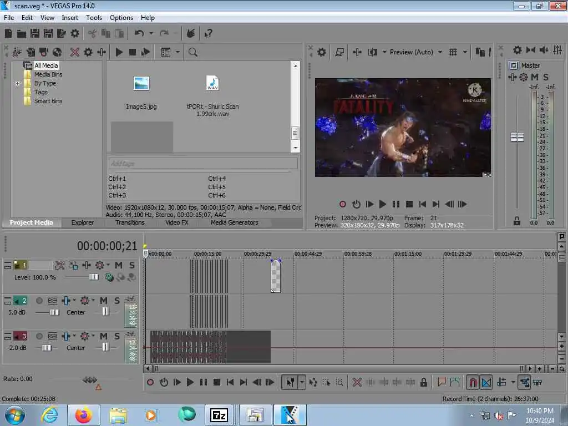Open track 1 track FX icon
Viewport: 568px width, 426px height.
pos(100,265)
